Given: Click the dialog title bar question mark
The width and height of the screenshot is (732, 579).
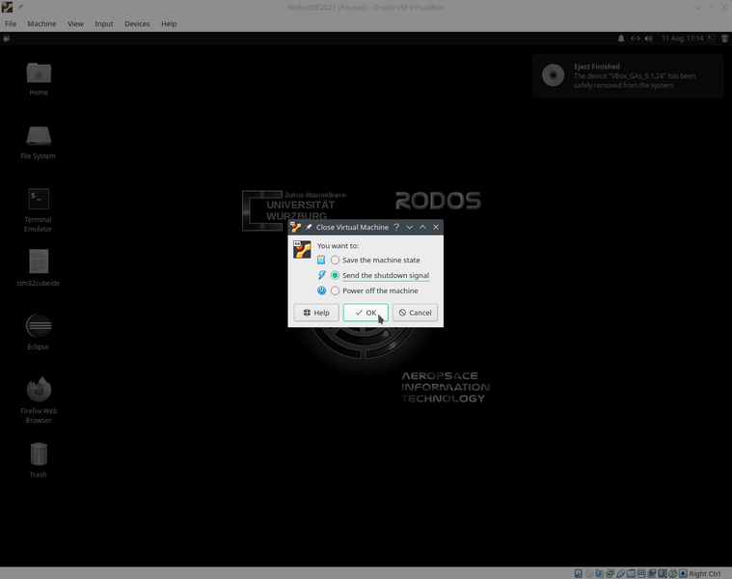Looking at the screenshot, I should (396, 228).
